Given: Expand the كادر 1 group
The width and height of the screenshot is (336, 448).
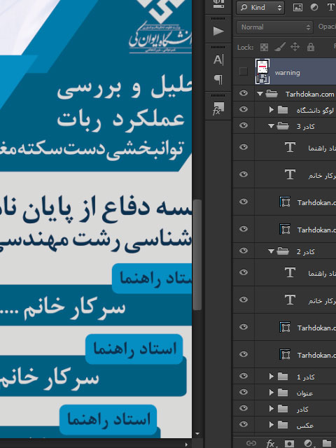Looking at the screenshot, I should (271, 377).
